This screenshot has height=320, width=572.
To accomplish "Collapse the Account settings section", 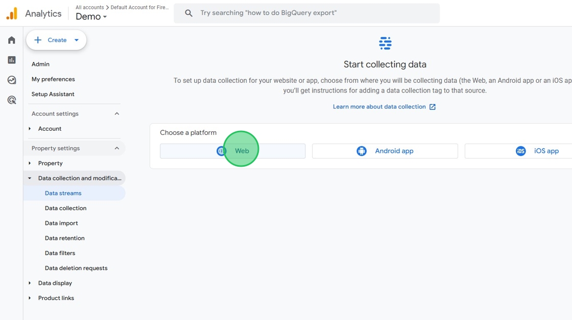I will [x=117, y=113].
